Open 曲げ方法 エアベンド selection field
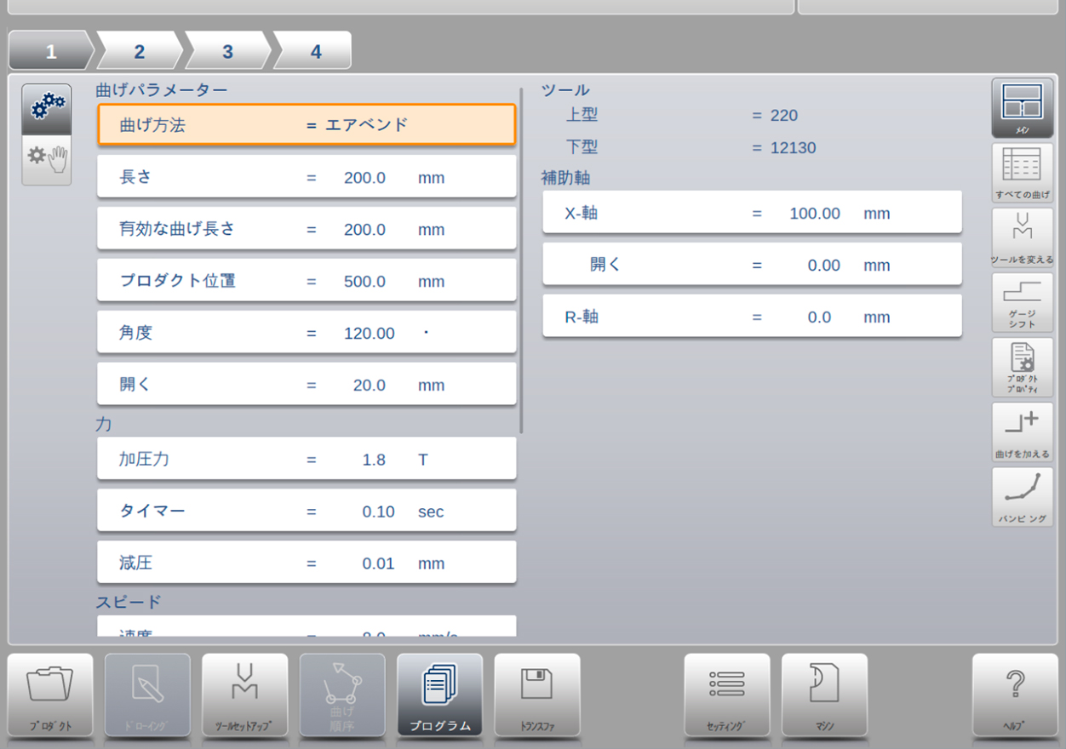1066x749 pixels. pyautogui.click(x=307, y=125)
